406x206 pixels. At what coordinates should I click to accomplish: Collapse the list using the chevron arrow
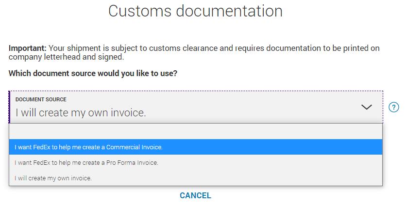pos(366,107)
